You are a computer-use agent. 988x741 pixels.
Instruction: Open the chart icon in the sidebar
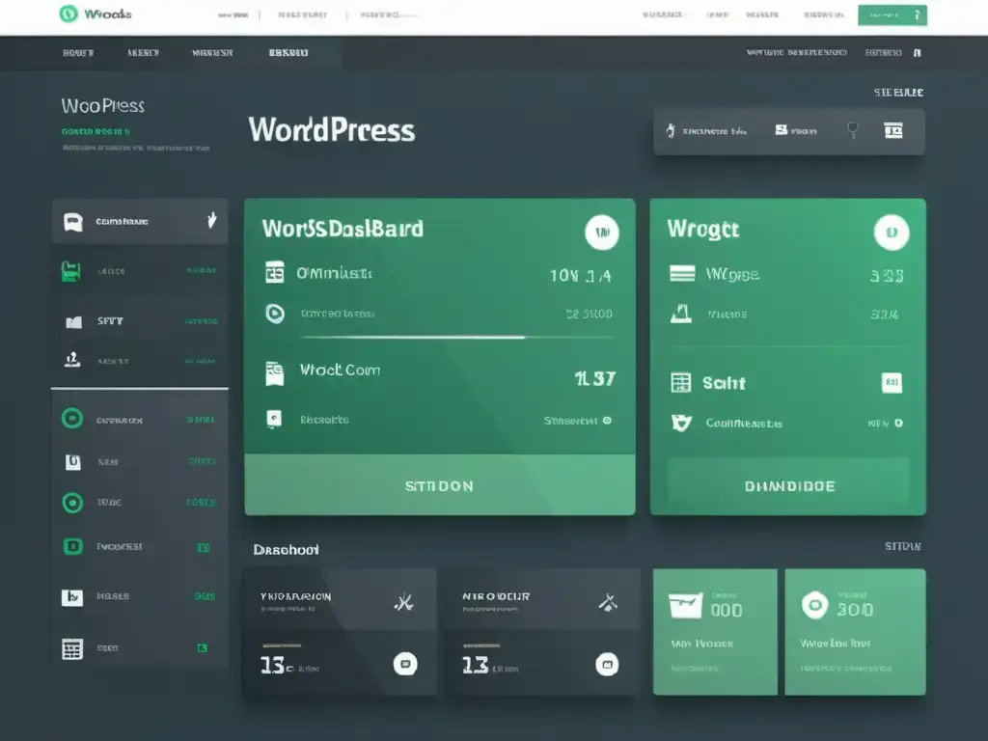coord(71,596)
